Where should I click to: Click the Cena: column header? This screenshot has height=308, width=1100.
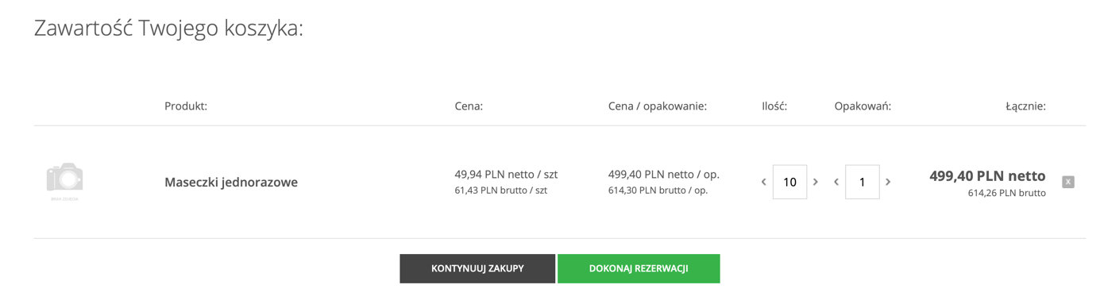469,106
